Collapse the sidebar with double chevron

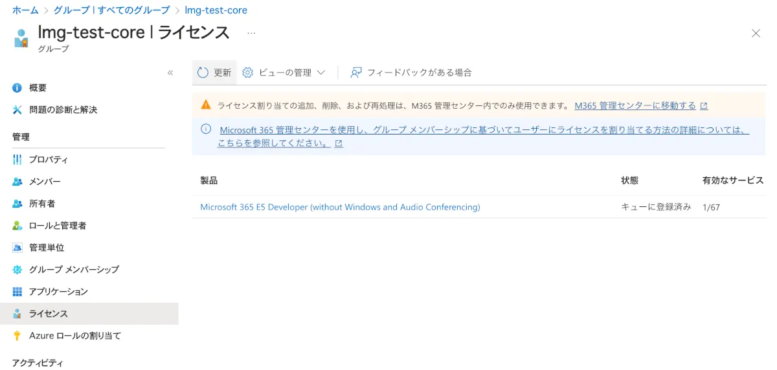pos(170,72)
